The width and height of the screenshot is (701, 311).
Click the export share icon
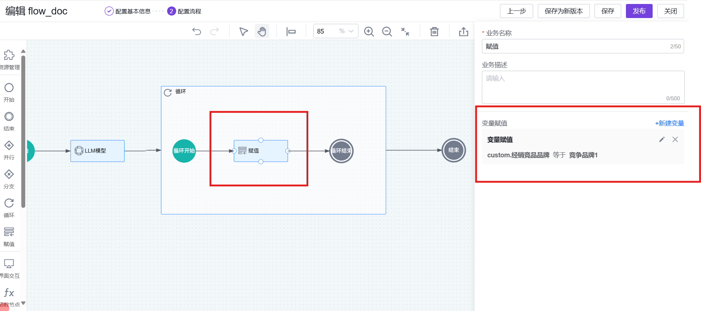pyautogui.click(x=463, y=31)
